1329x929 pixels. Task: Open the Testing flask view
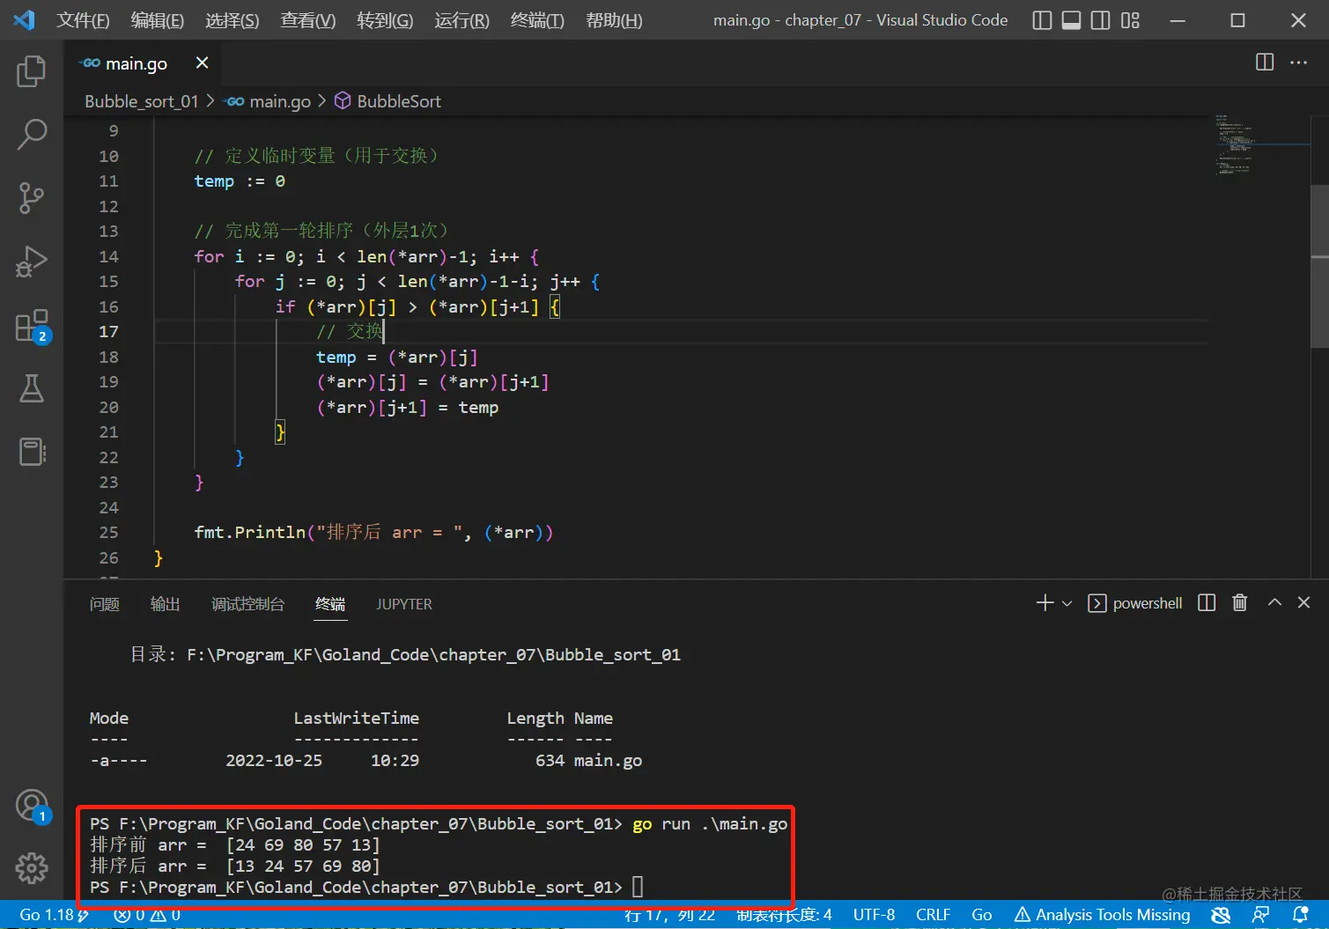(32, 388)
